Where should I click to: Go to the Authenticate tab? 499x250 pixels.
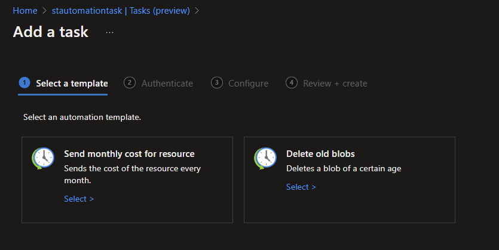coord(167,84)
